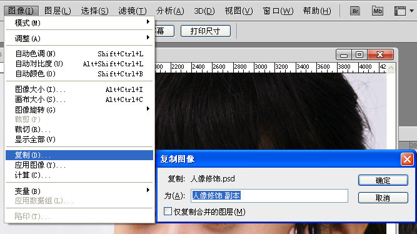Expand the view extras dropdown arrow
This screenshot has height=234, width=417.
point(411,11)
